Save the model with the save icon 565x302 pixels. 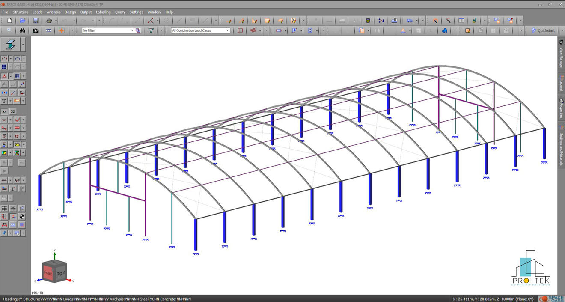tap(36, 20)
